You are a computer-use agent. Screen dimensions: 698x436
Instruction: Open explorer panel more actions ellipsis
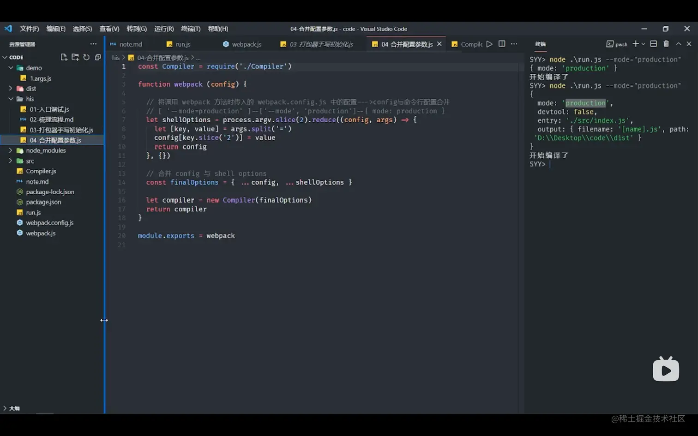(93, 44)
